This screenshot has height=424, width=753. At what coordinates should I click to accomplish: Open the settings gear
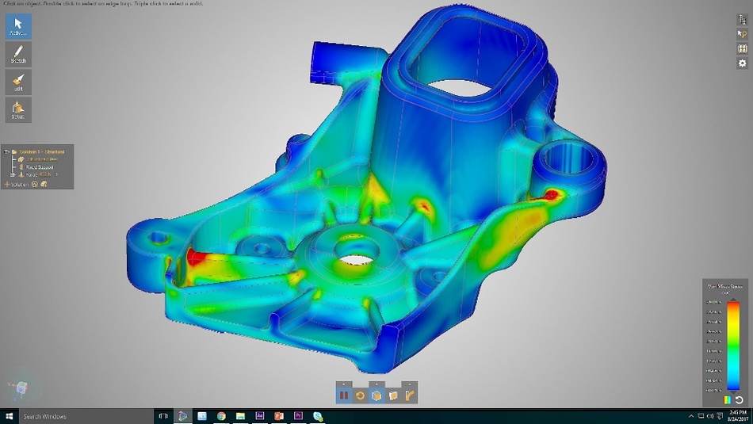coord(743,63)
